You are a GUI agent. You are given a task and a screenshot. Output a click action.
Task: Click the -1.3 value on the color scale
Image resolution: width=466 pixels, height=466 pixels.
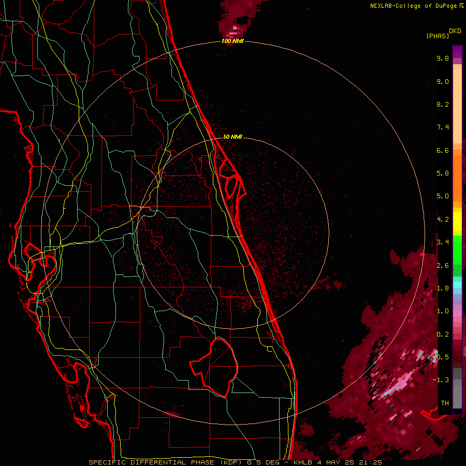tap(441, 380)
